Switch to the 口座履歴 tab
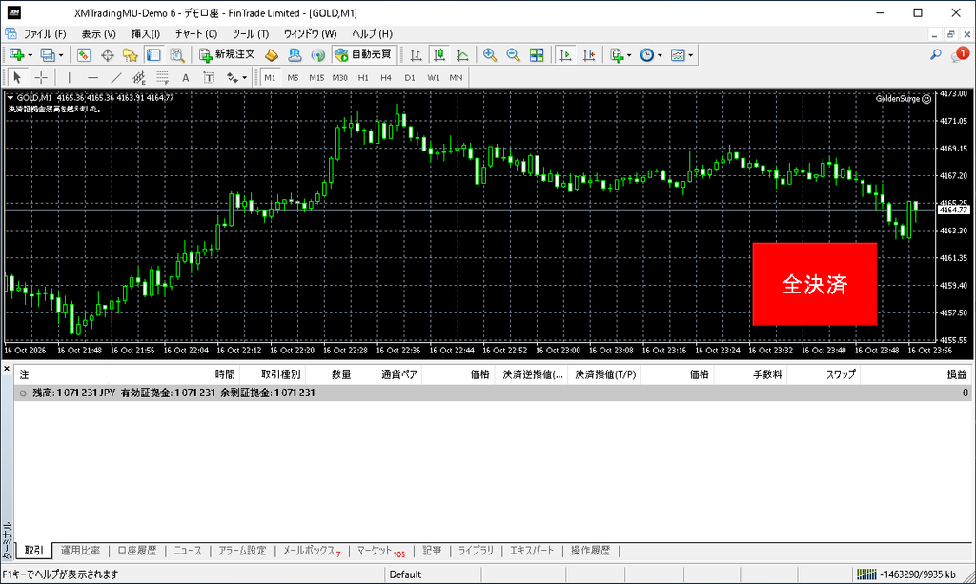The image size is (976, 584). (137, 551)
